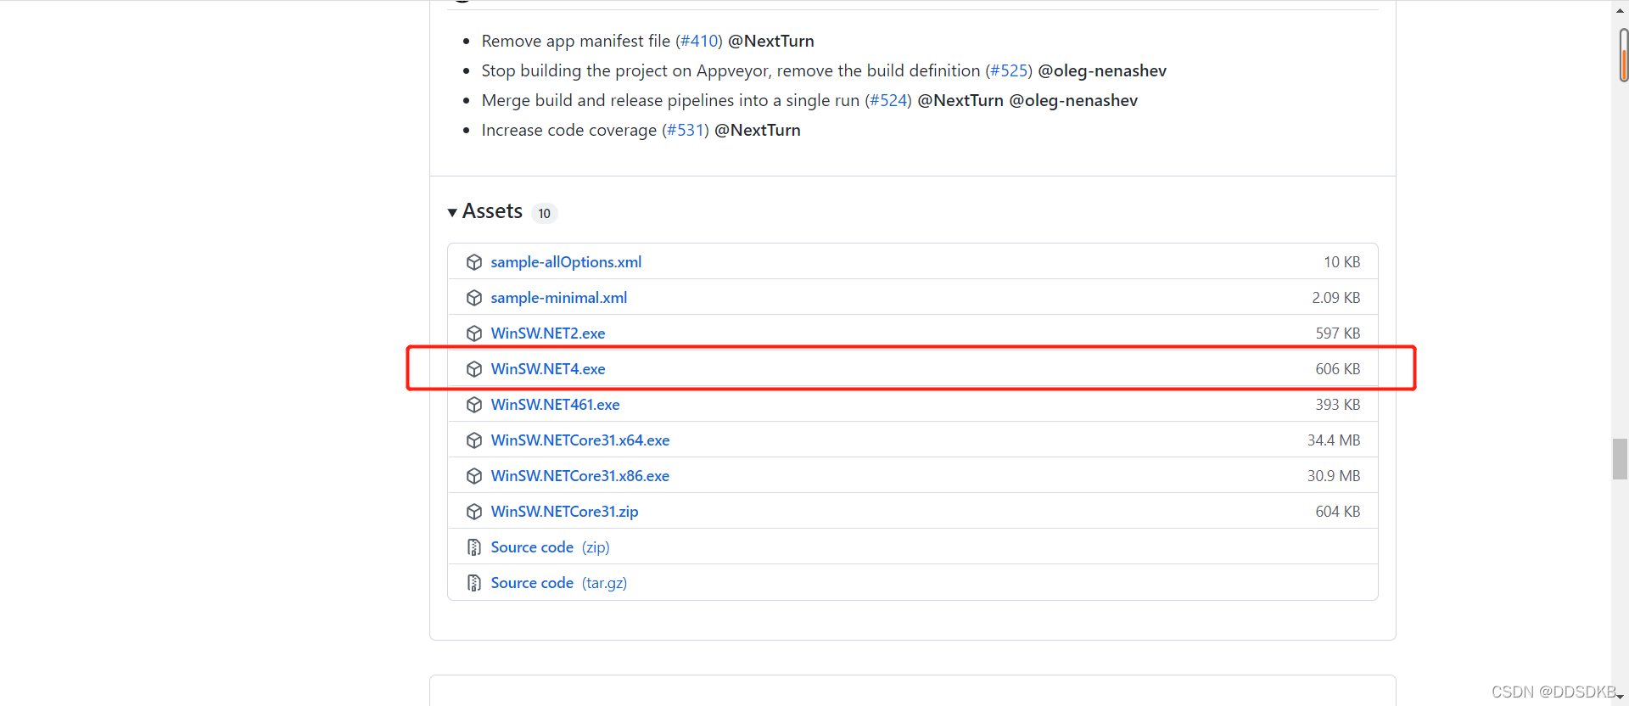The width and height of the screenshot is (1629, 706).
Task: Open pull request #525 link
Action: [x=1009, y=70]
